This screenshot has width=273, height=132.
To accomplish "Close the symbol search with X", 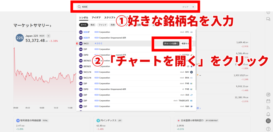I will coord(193,7).
